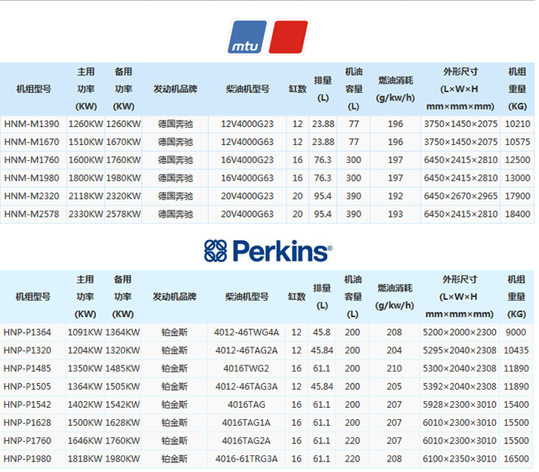
Task: Select cell HNM-M2578
Action: pos(32,214)
